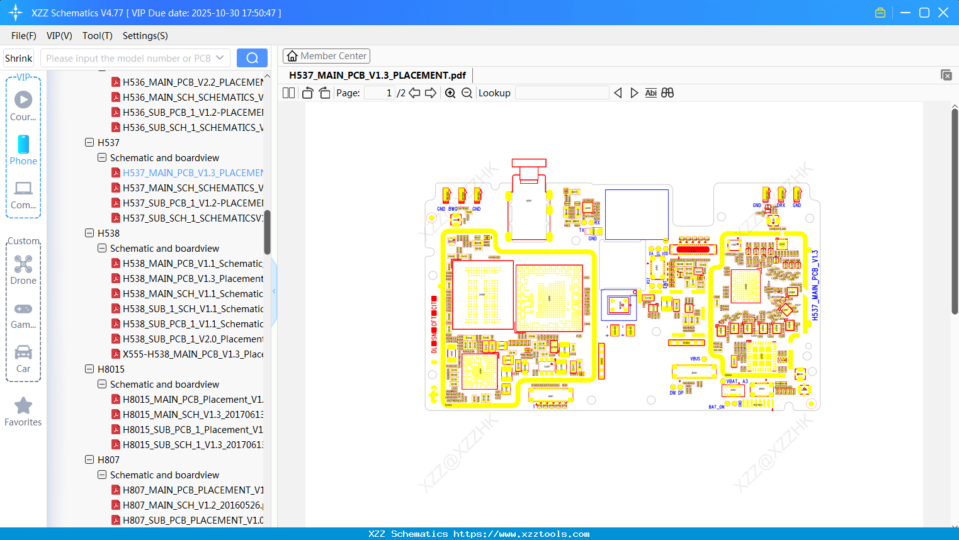Click the payment card icon in the title bar
The height and width of the screenshot is (540, 959).
(x=880, y=12)
